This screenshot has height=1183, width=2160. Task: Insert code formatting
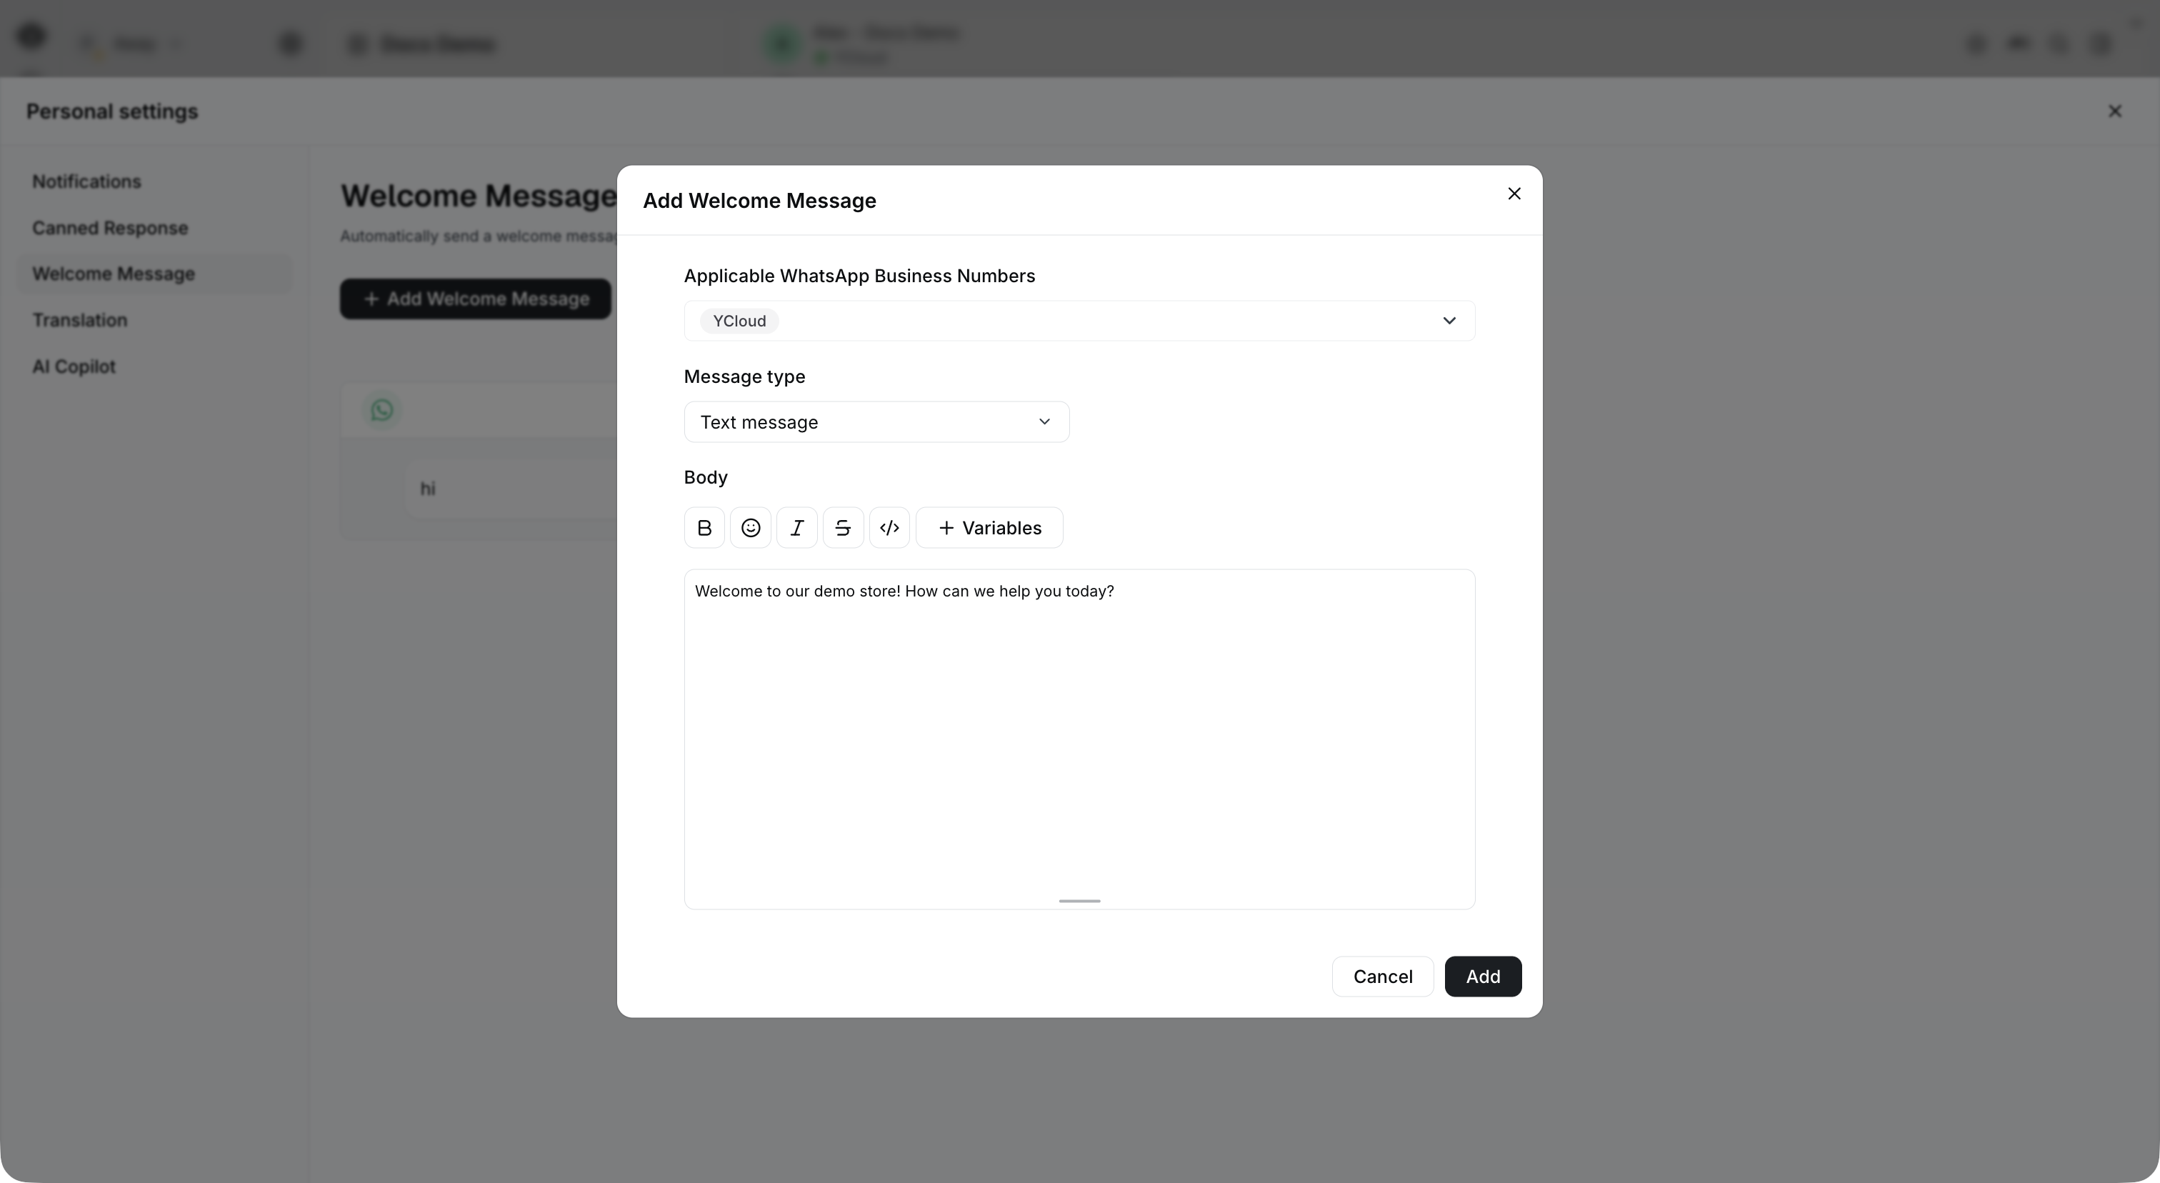889,527
